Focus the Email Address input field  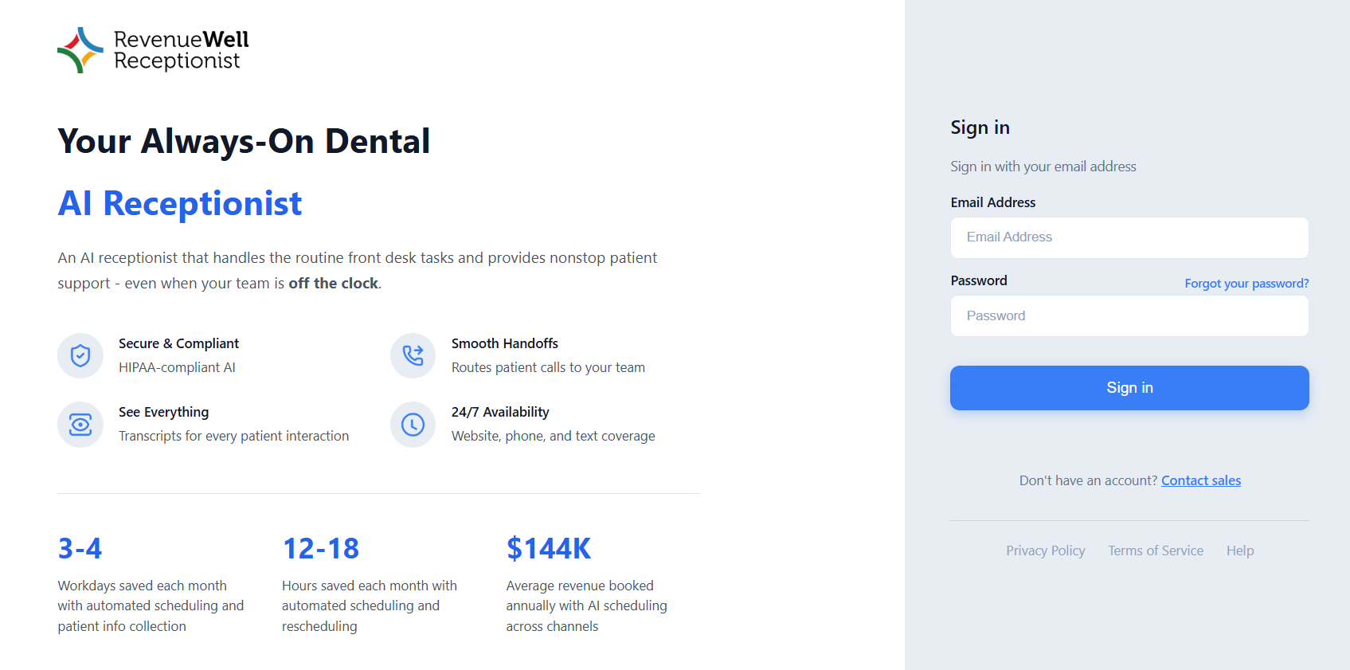[1129, 237]
